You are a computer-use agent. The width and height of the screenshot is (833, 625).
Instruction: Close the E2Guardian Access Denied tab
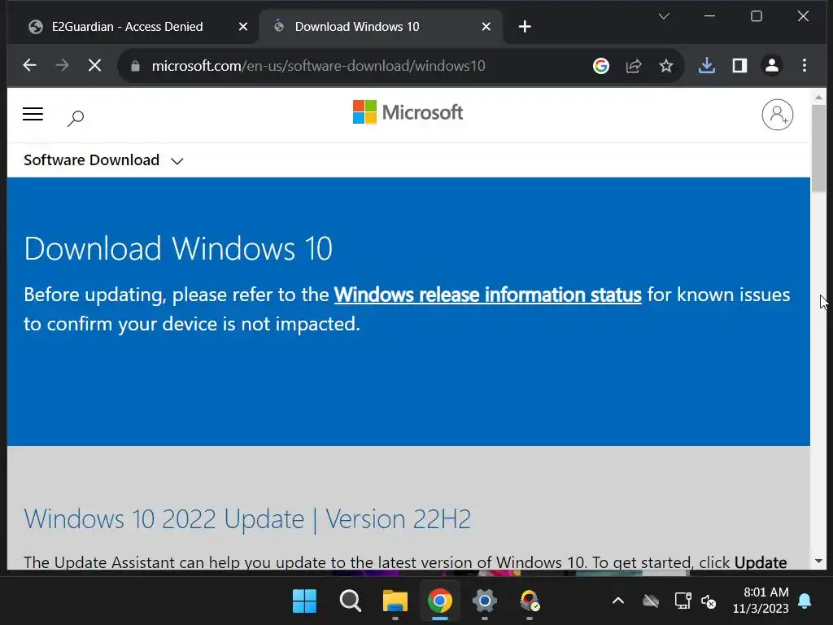tap(242, 27)
